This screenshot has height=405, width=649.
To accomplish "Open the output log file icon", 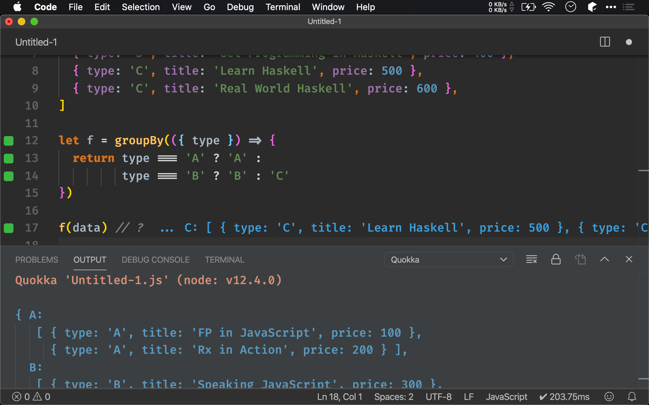I will click(580, 259).
